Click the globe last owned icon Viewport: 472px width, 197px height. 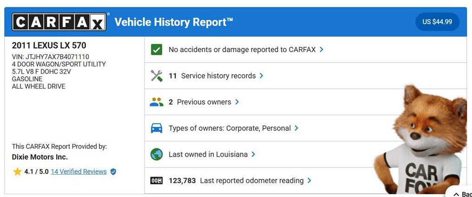[x=156, y=154]
